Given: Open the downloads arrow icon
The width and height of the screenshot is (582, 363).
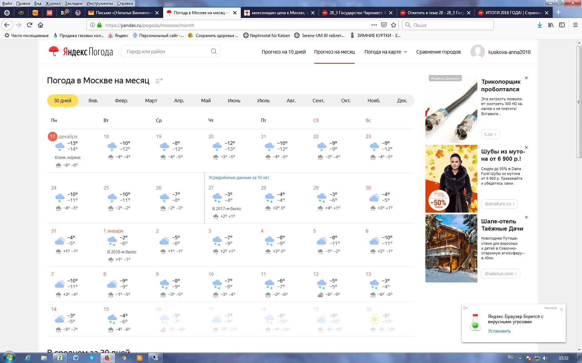Looking at the screenshot, I should 539,25.
